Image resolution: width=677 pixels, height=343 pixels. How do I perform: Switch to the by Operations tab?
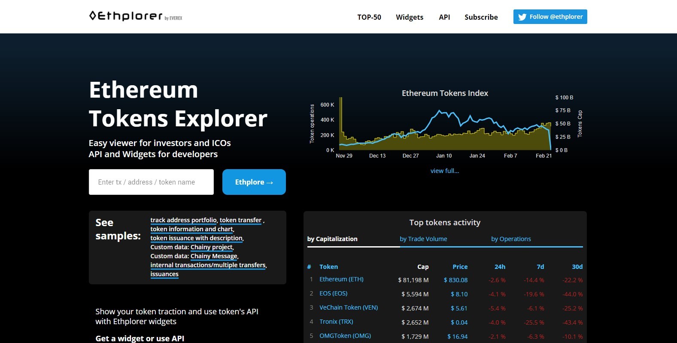coord(511,239)
